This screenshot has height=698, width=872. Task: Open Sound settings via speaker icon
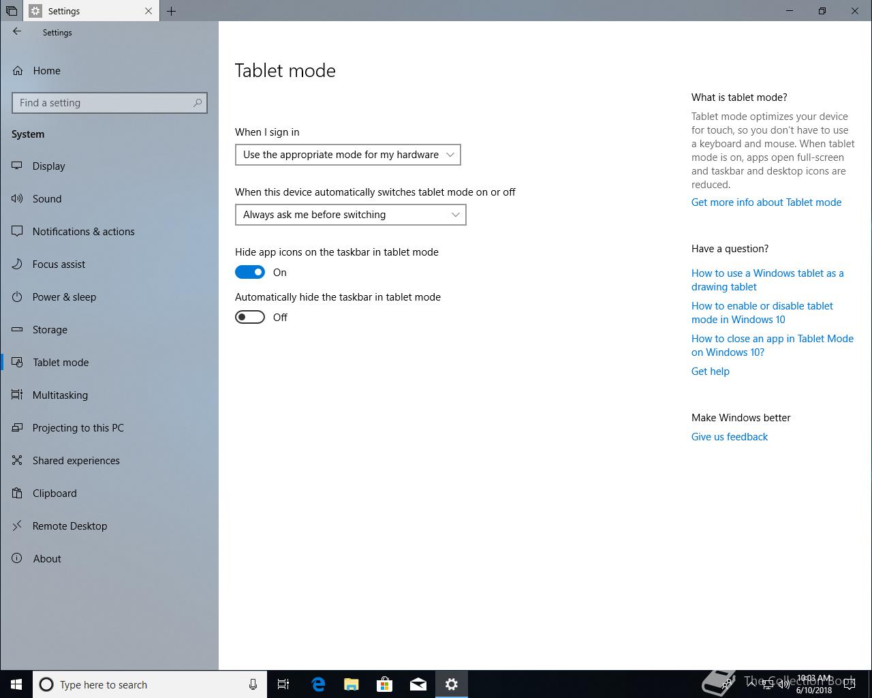(18, 199)
